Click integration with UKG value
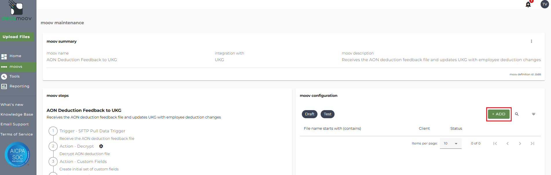The width and height of the screenshot is (551, 175). point(219,60)
